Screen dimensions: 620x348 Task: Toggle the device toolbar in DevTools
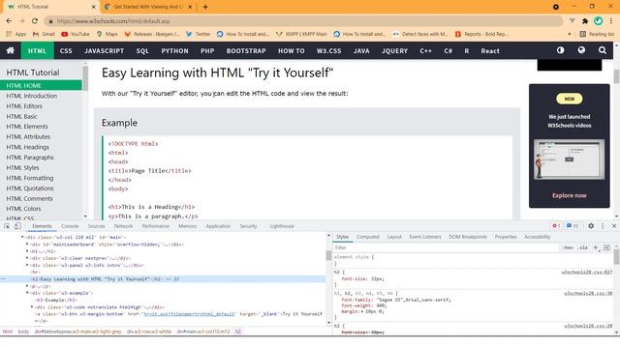coord(17,226)
